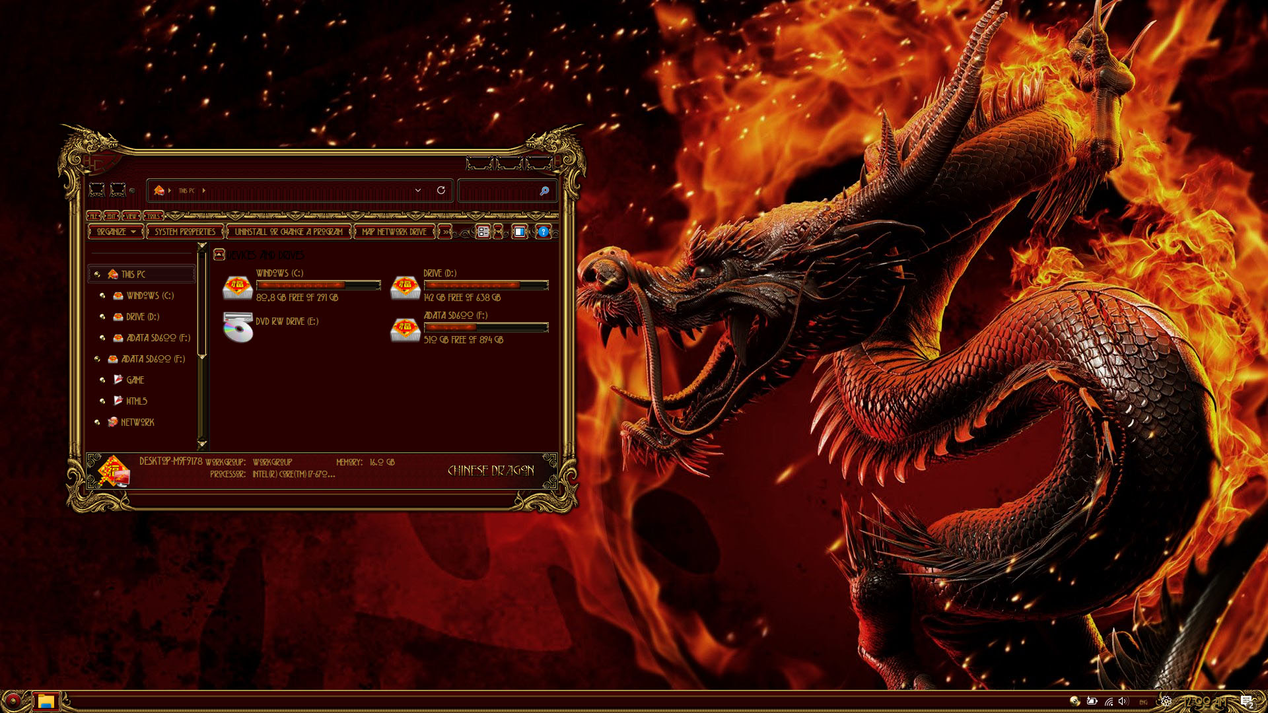Click the Wi-Fi network tray icon

click(1108, 701)
